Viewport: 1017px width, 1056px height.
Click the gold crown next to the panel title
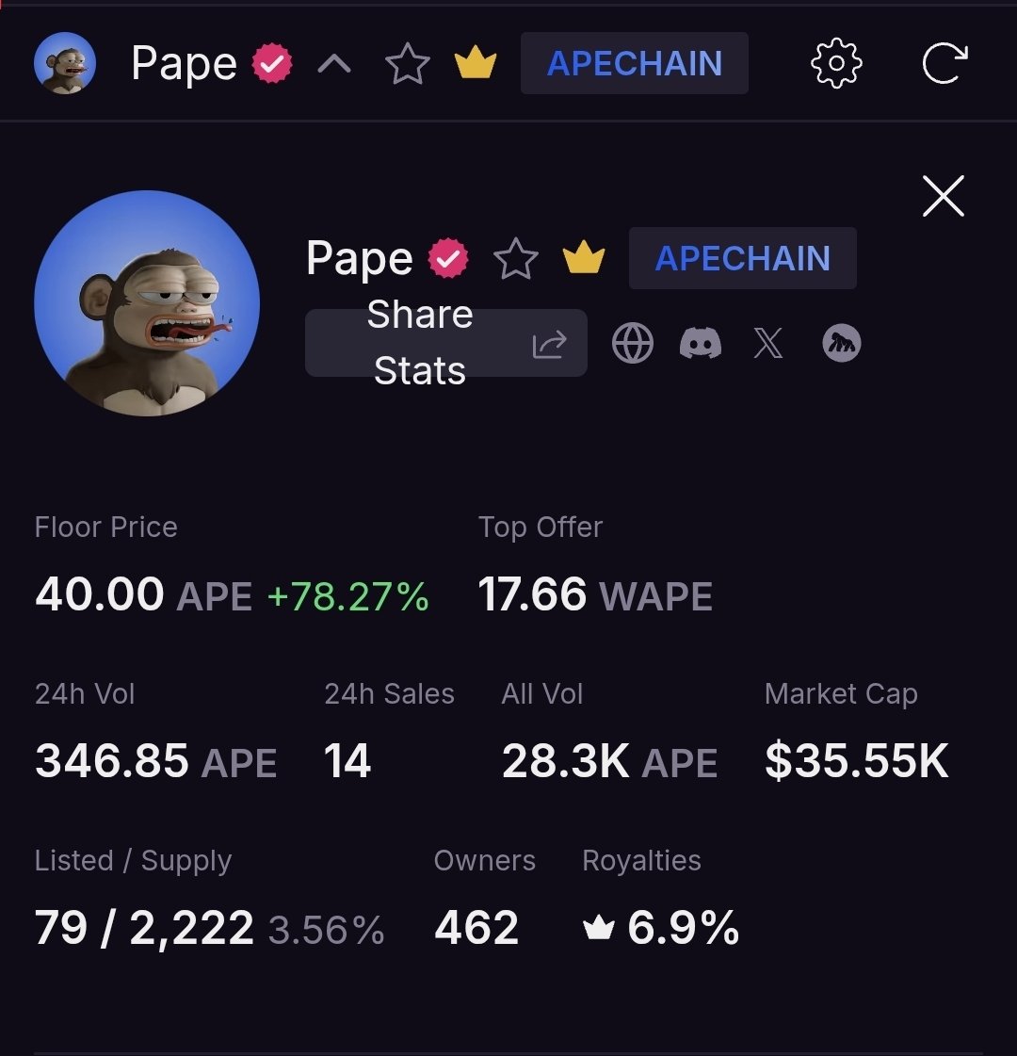[x=584, y=256]
